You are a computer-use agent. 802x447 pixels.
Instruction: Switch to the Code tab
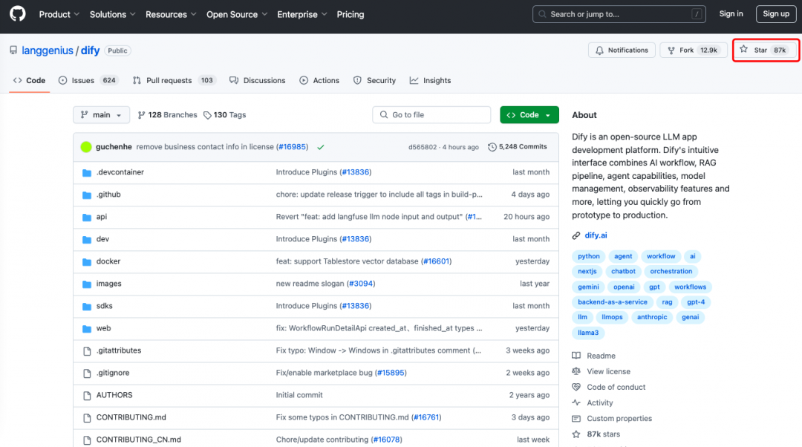coord(29,80)
